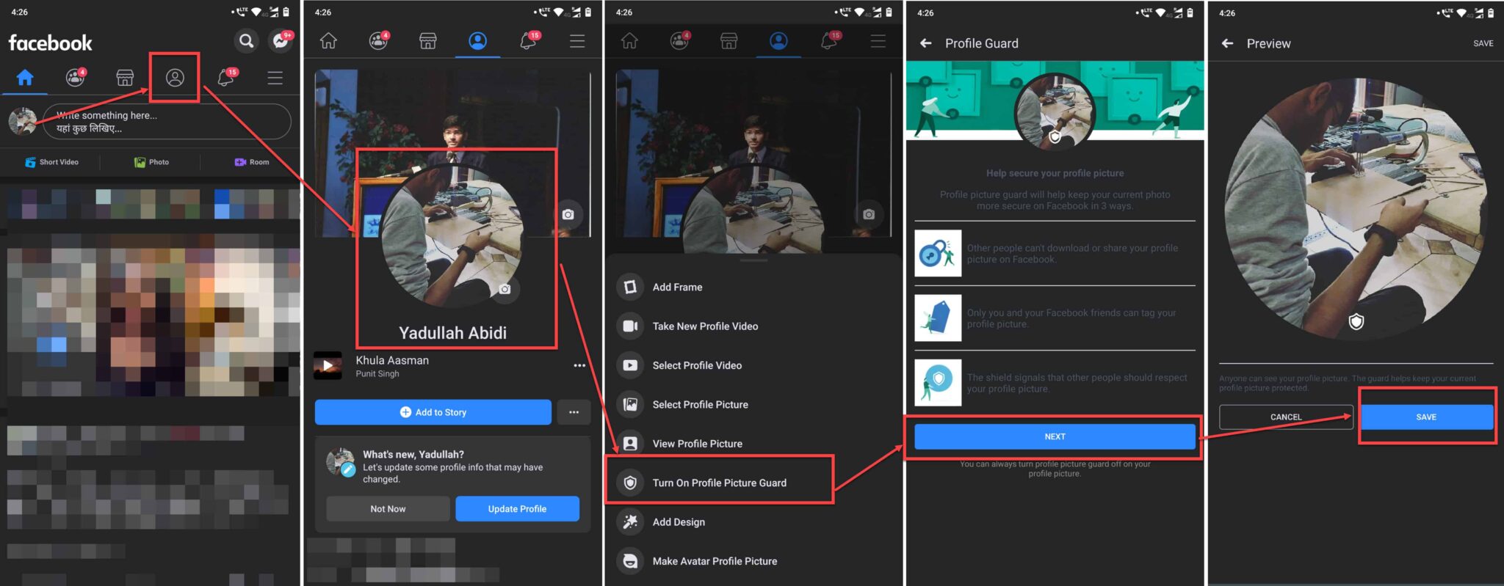
Task: Tap shield badge on preview picture
Action: (1356, 321)
